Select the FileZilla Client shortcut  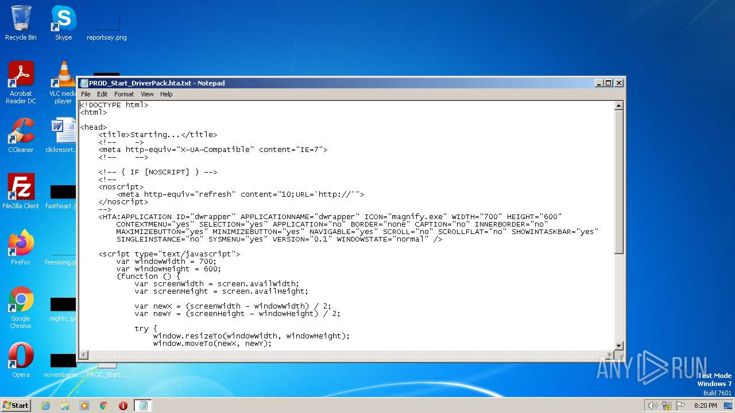(x=21, y=192)
